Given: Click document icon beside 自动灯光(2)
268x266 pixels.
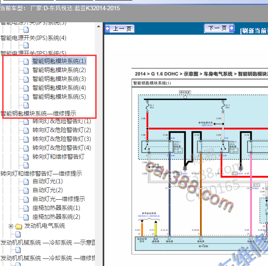Looking at the screenshot, I should [x=26, y=190].
